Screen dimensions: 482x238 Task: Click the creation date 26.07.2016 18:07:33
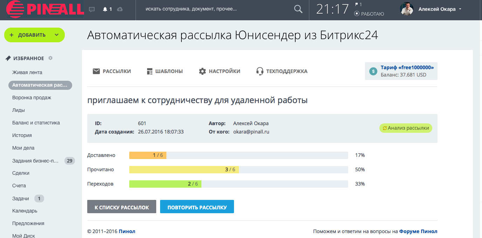161,132
